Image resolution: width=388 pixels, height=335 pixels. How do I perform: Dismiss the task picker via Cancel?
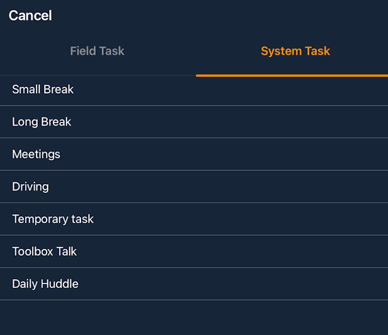(30, 16)
